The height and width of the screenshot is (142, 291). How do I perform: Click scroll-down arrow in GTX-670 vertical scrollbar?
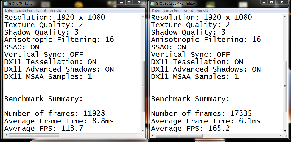143,131
